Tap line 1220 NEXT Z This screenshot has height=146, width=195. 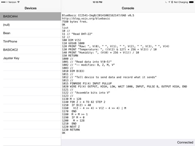click(x=71, y=127)
